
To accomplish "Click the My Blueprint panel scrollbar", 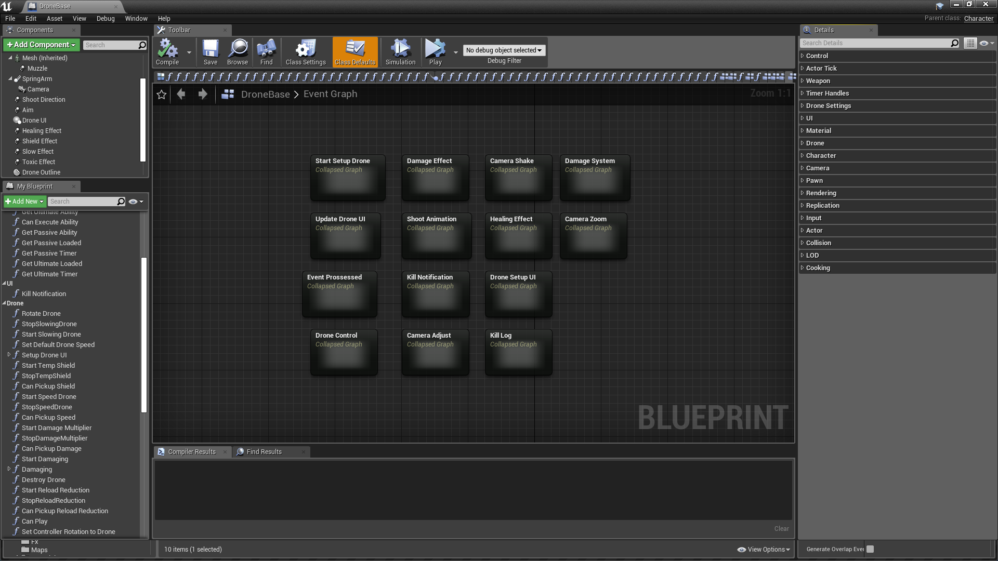I will coord(144,335).
